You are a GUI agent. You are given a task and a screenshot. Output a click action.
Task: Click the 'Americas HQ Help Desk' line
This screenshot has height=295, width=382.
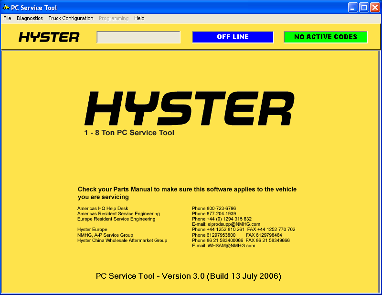(103, 208)
